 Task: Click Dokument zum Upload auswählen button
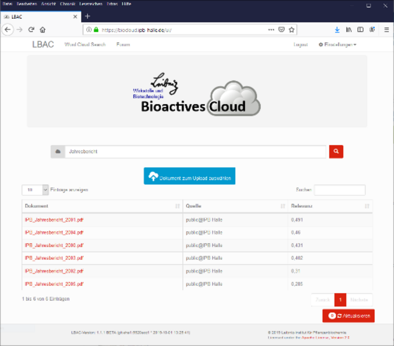tap(189, 176)
